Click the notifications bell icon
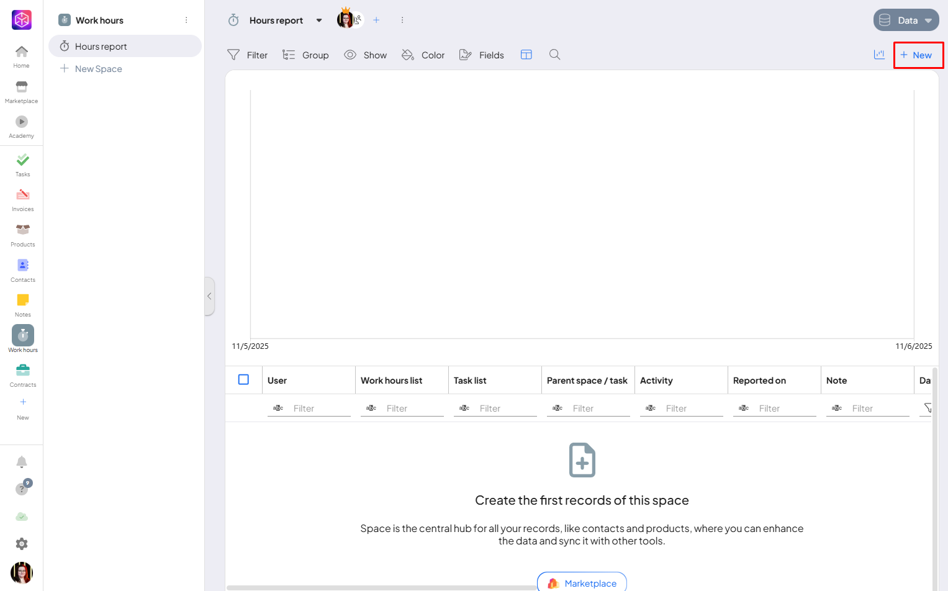948x591 pixels. point(22,462)
